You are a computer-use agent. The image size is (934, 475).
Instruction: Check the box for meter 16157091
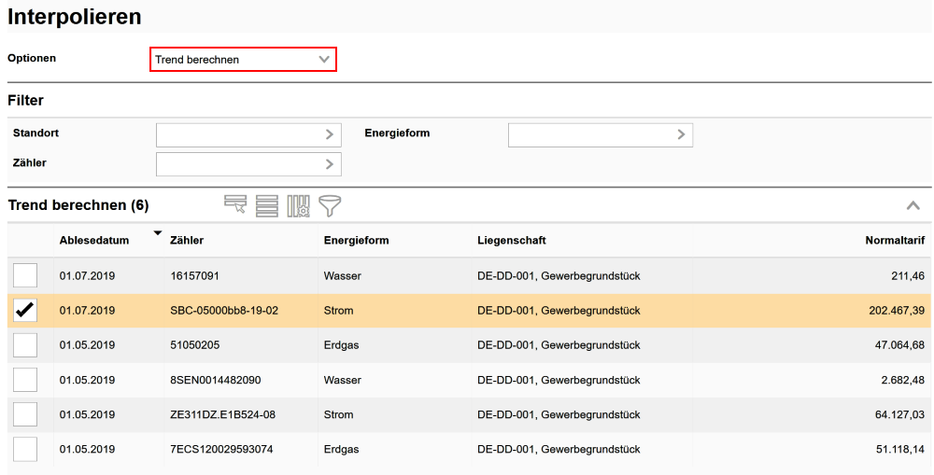coord(25,275)
